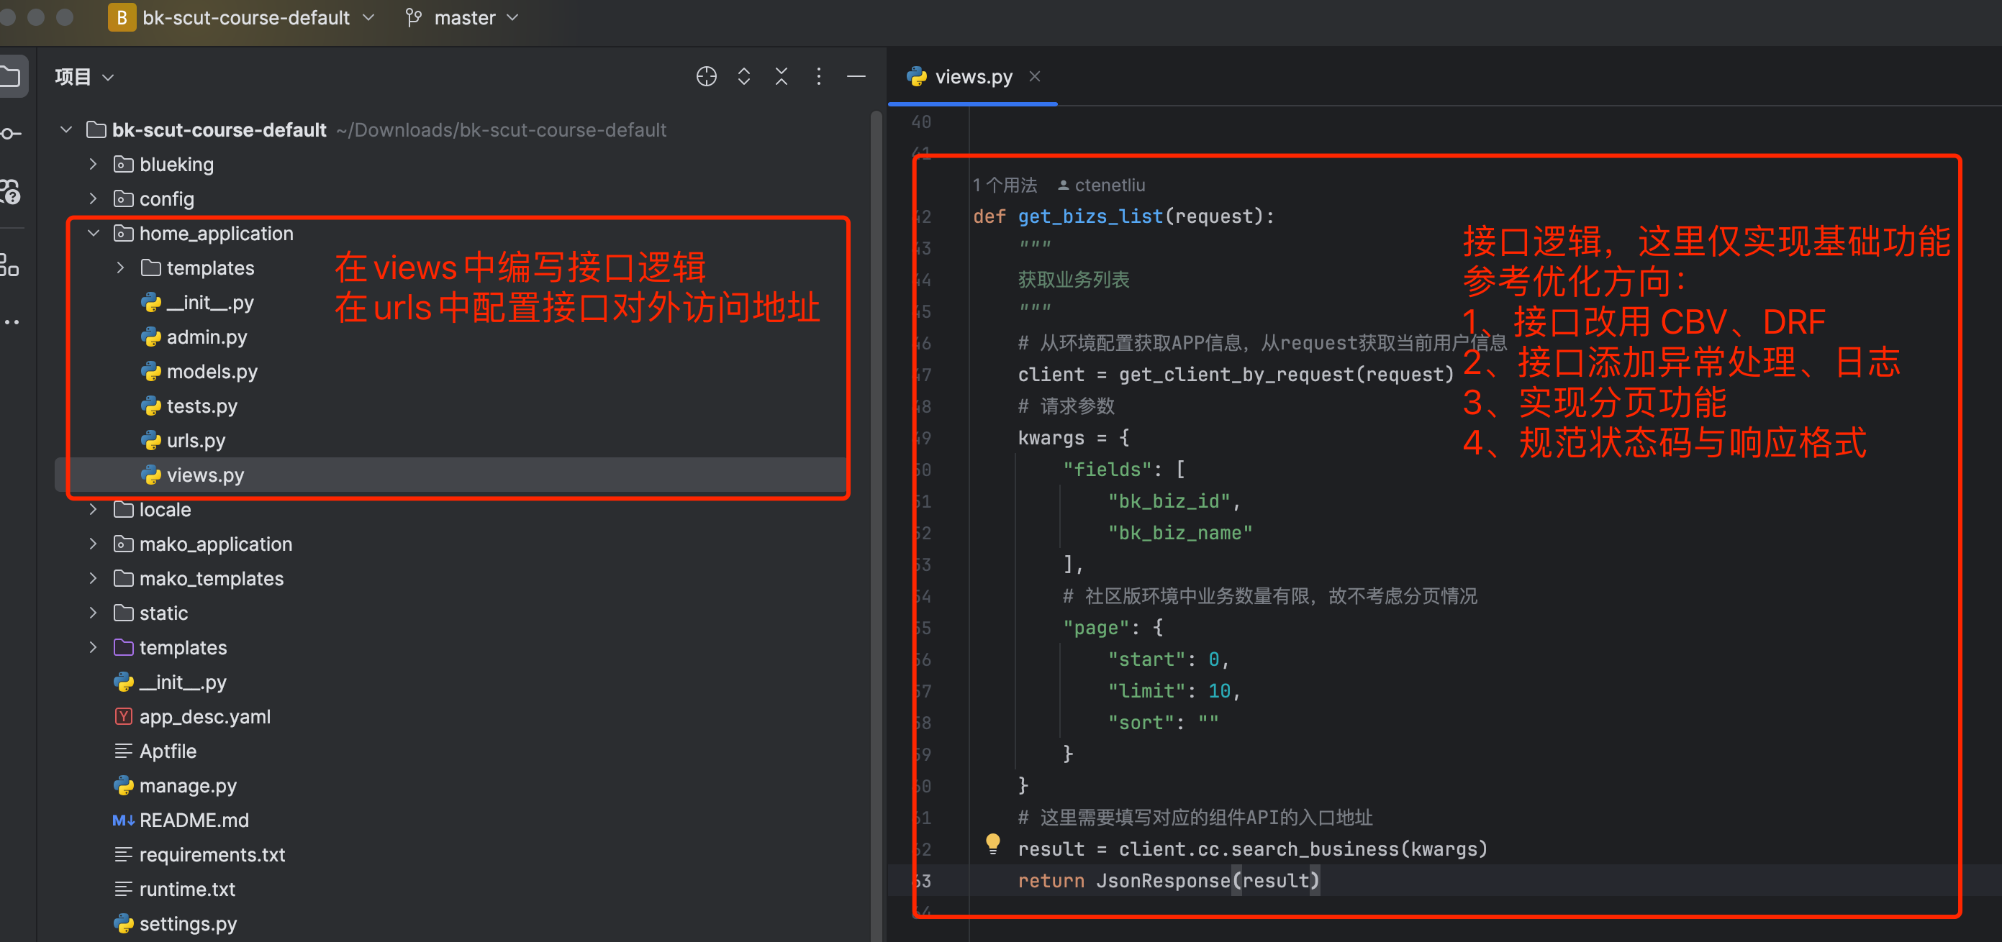Click the expand all tree icon
Viewport: 2002px width, 942px height.
tap(744, 76)
